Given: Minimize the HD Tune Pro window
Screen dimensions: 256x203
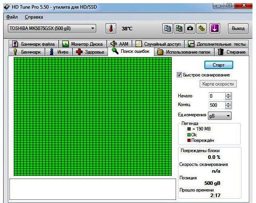Looking at the screenshot, I should [x=218, y=6].
